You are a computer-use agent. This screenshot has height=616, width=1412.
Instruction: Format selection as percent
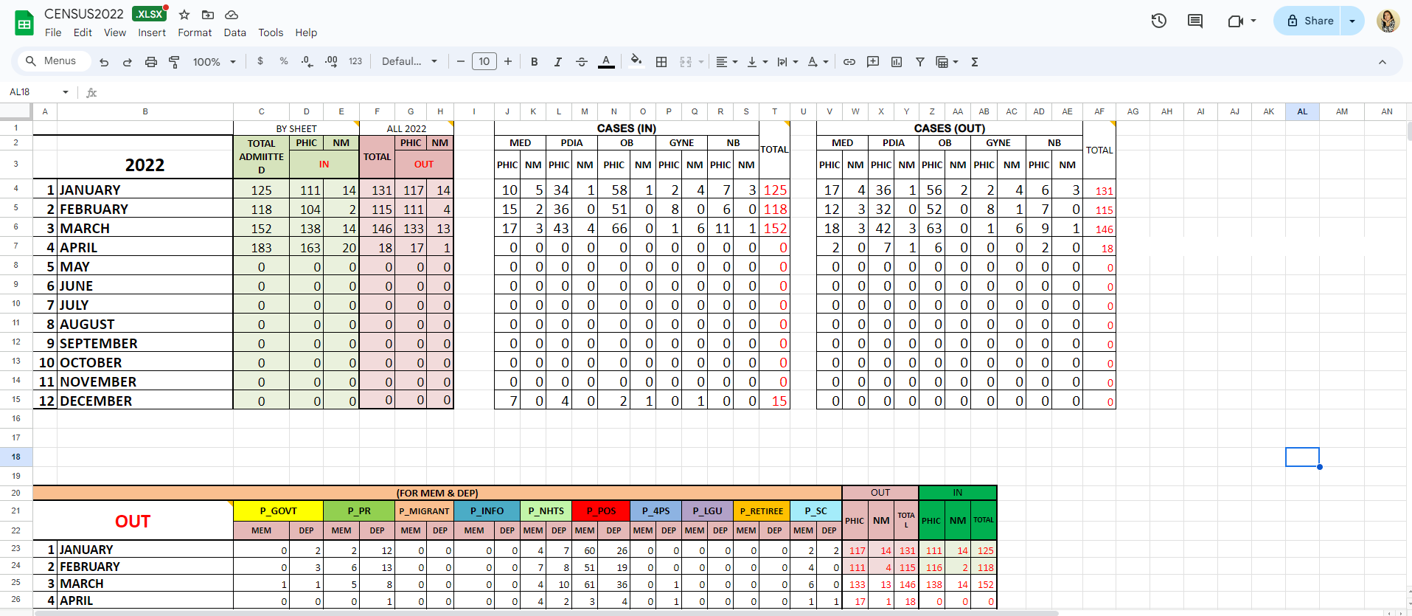(284, 61)
